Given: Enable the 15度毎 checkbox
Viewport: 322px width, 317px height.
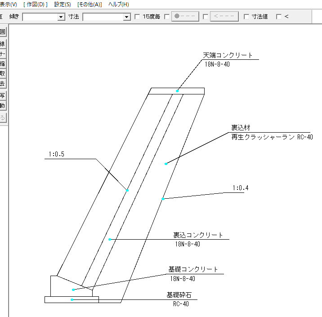Looking at the screenshot, I should tap(138, 17).
